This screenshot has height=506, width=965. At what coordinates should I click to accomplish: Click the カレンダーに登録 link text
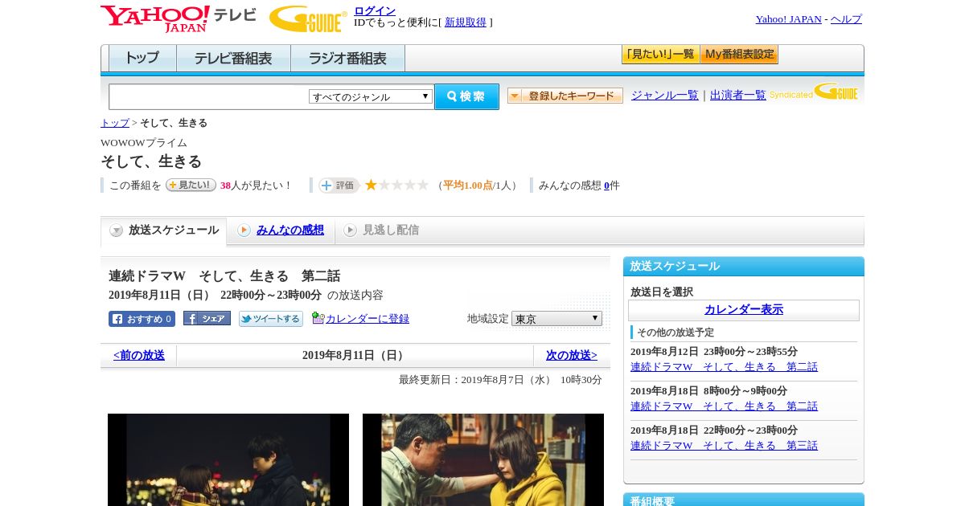[368, 319]
